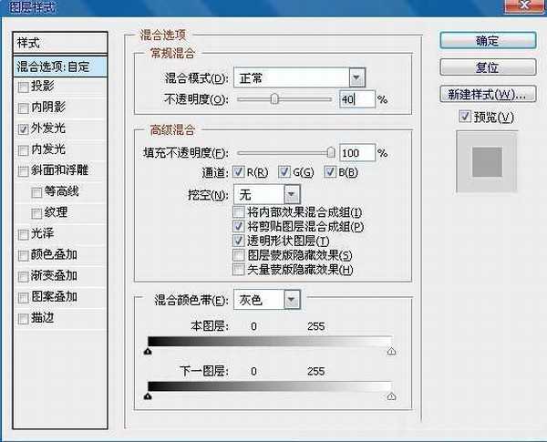The width and height of the screenshot is (547, 442).
Task: Click the 新建样式(W)... button
Action: point(488,94)
